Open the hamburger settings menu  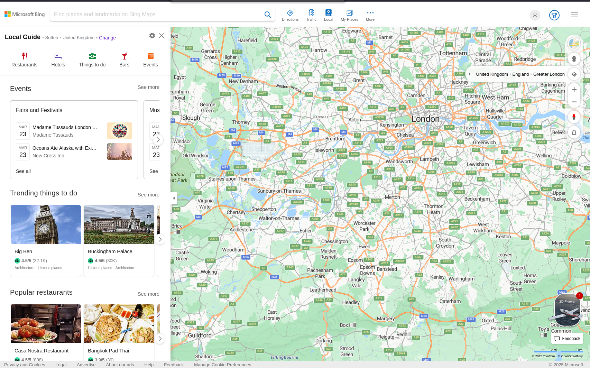[574, 15]
